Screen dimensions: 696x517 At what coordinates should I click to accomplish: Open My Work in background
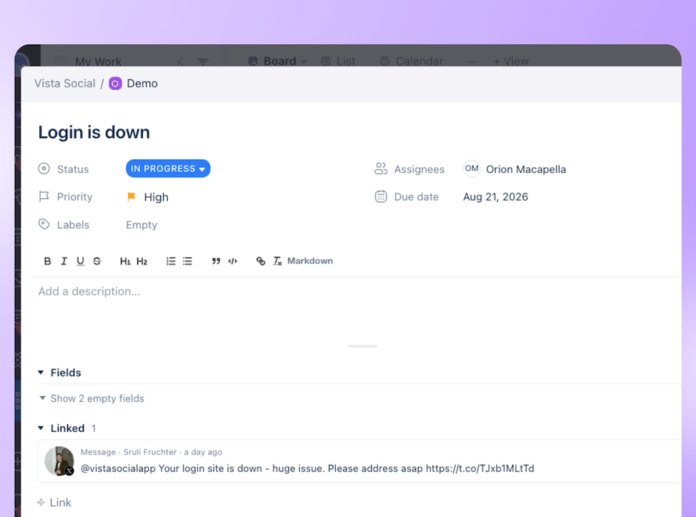tap(98, 61)
